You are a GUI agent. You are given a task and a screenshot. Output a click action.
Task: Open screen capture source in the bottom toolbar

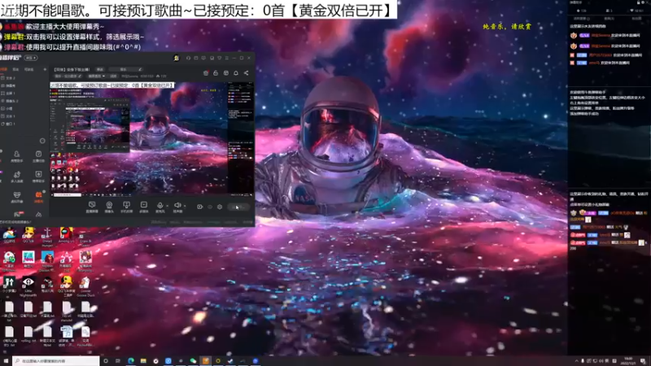pyautogui.click(x=92, y=207)
